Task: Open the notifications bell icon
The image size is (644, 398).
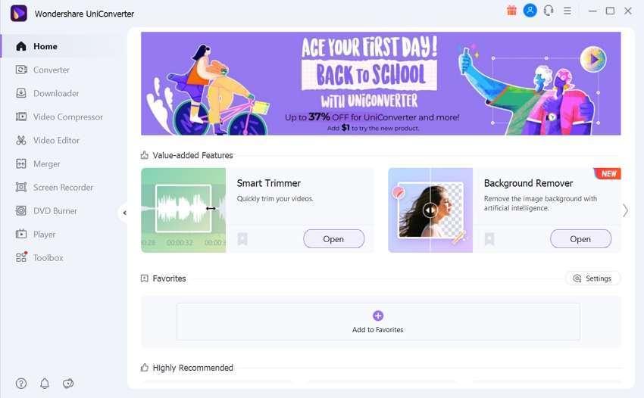Action: point(45,383)
